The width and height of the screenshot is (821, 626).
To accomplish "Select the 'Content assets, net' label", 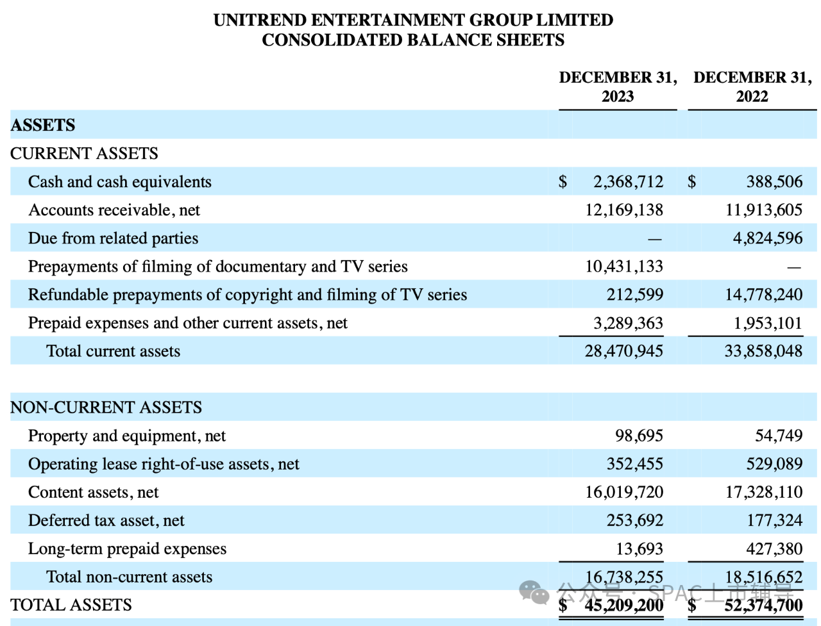I will [94, 492].
